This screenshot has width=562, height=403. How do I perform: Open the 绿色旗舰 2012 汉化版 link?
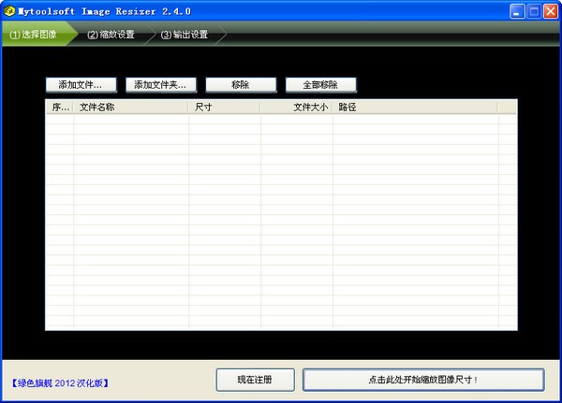pos(60,383)
